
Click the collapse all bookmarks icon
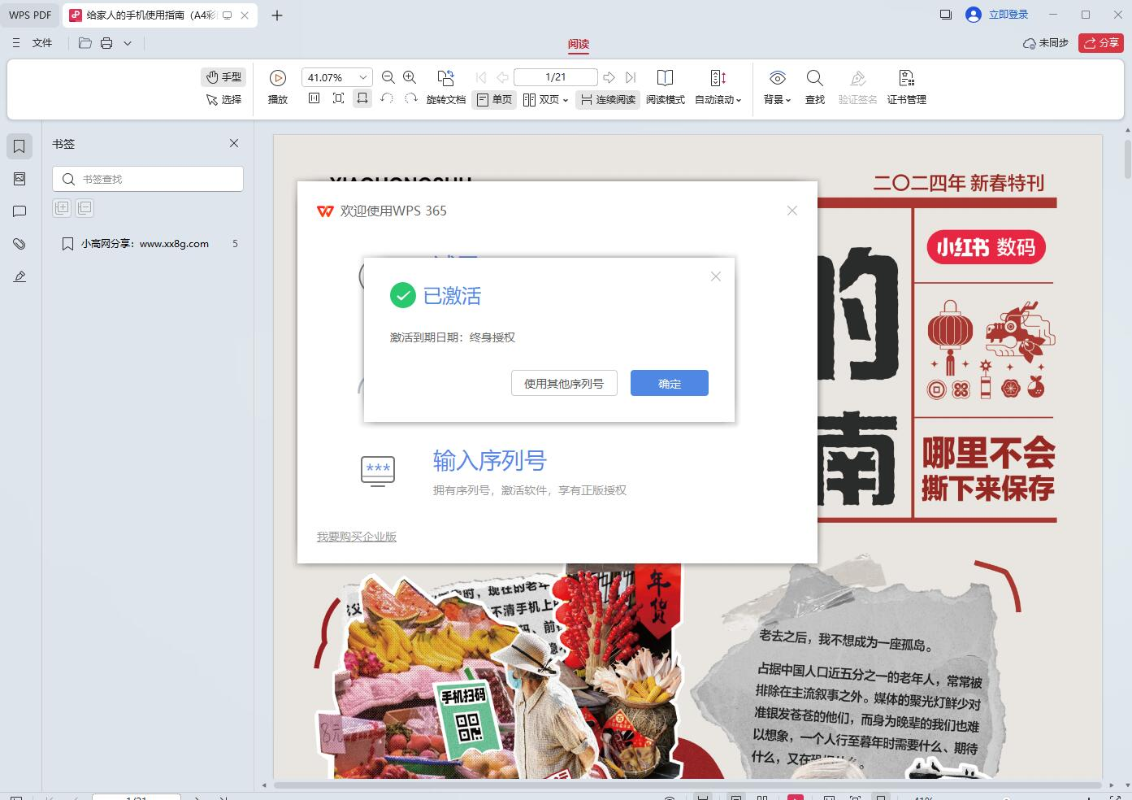pos(85,207)
